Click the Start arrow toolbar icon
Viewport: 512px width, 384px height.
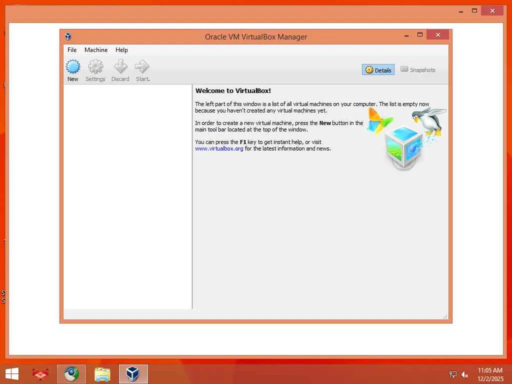[x=142, y=70]
